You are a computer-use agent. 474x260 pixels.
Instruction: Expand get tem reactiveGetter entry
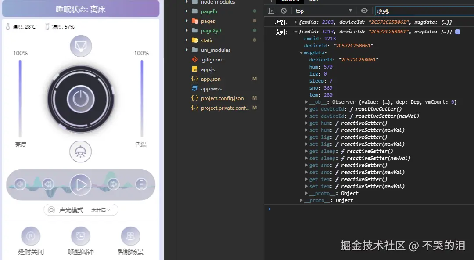click(306, 179)
